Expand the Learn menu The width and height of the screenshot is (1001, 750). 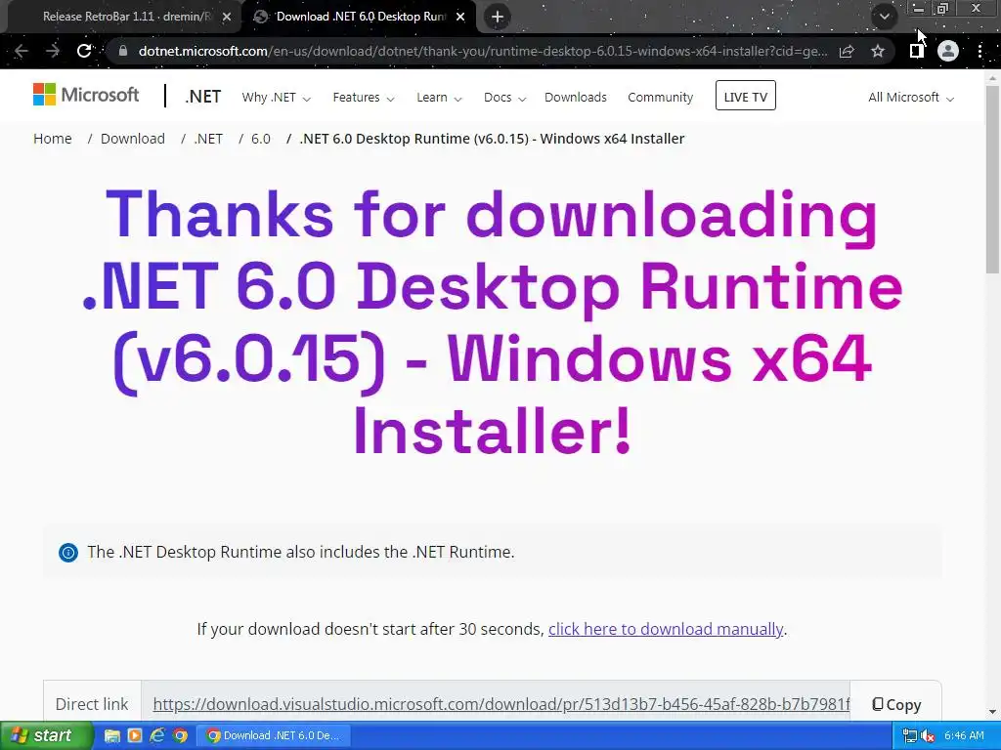point(439,98)
